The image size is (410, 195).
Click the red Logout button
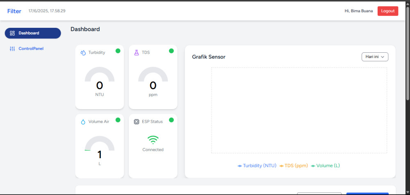(x=388, y=11)
